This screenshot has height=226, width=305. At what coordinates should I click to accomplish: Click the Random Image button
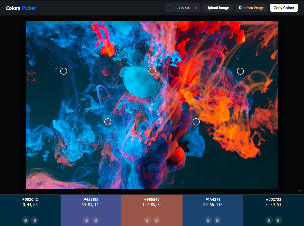click(x=251, y=8)
